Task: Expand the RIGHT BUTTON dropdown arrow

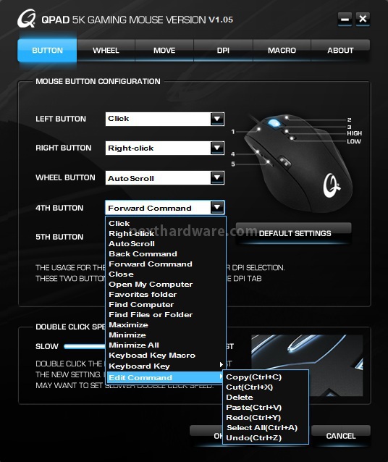Action: 217,148
